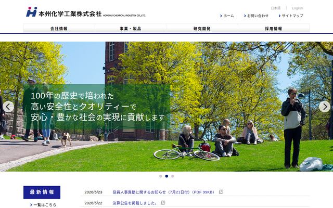
Task: Click the Honshu Chemical Industry logo
Action: click(86, 12)
